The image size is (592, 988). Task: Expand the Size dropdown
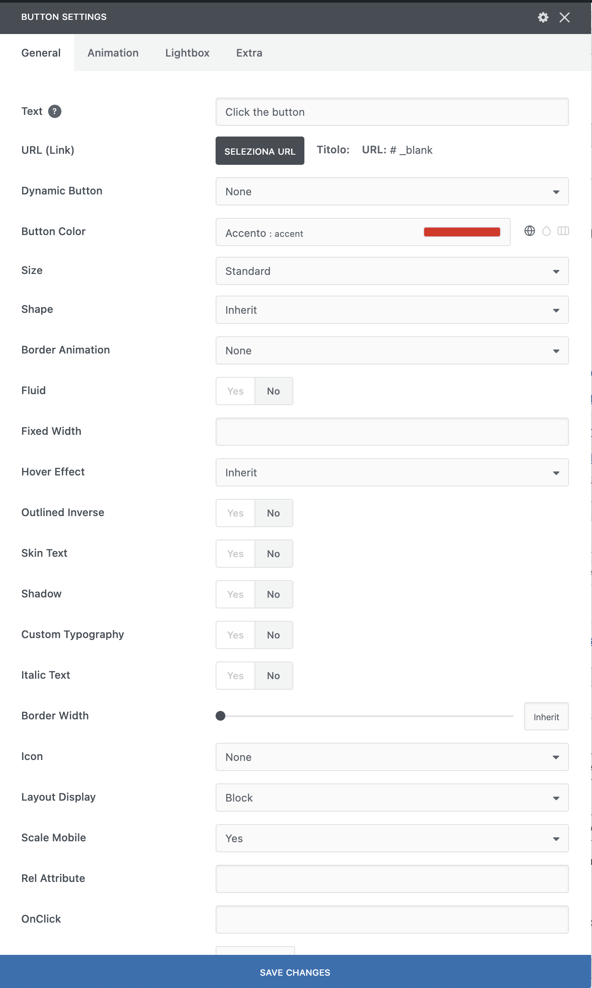[392, 271]
